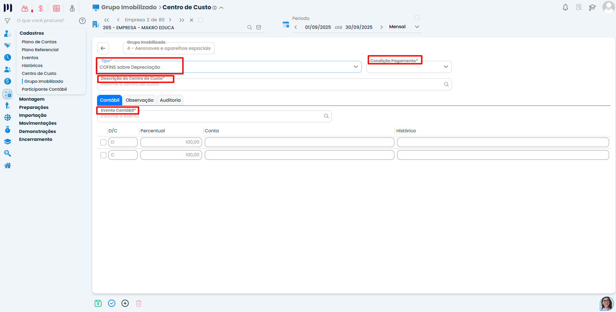Screen dimensions: 616x312
Task: Click the green save icon at bottom
Action: (x=98, y=303)
